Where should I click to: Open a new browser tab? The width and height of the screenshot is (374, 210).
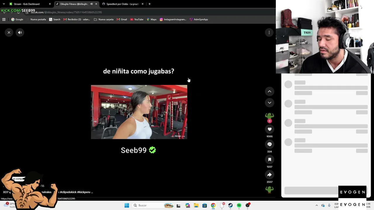pos(150,4)
